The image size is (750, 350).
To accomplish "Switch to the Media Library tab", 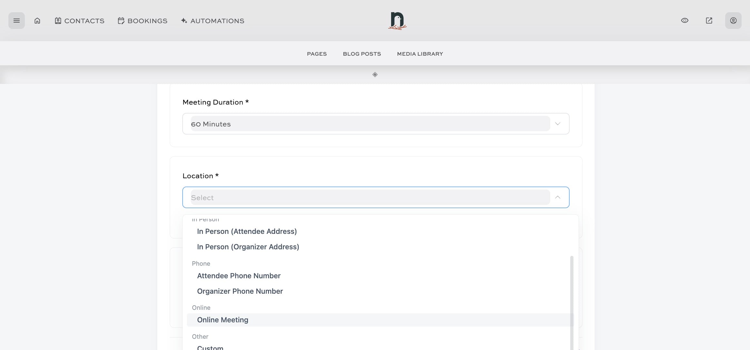I will tap(420, 54).
